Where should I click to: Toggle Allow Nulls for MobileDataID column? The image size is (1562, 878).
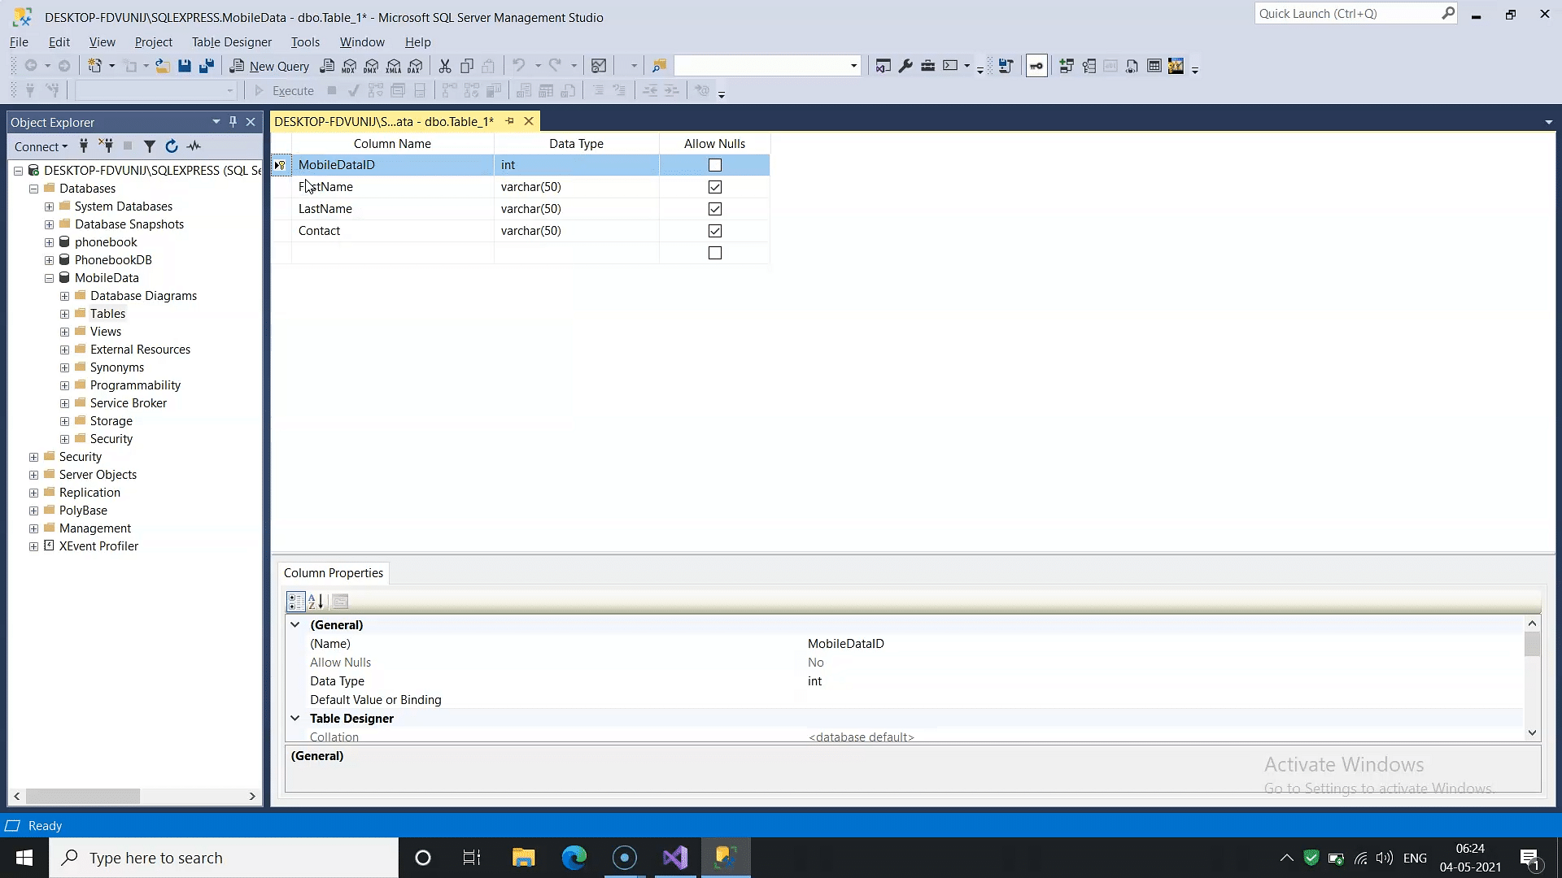(x=716, y=165)
